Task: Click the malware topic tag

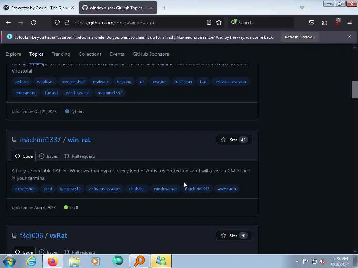Action: click(101, 82)
